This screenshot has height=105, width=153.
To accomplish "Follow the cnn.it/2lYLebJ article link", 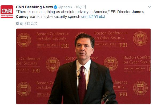I will [x=93, y=17].
